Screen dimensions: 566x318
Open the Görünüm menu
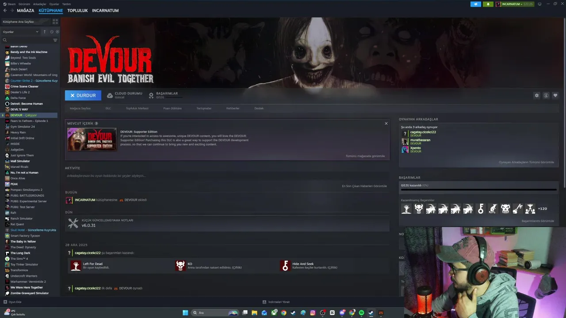tap(24, 4)
